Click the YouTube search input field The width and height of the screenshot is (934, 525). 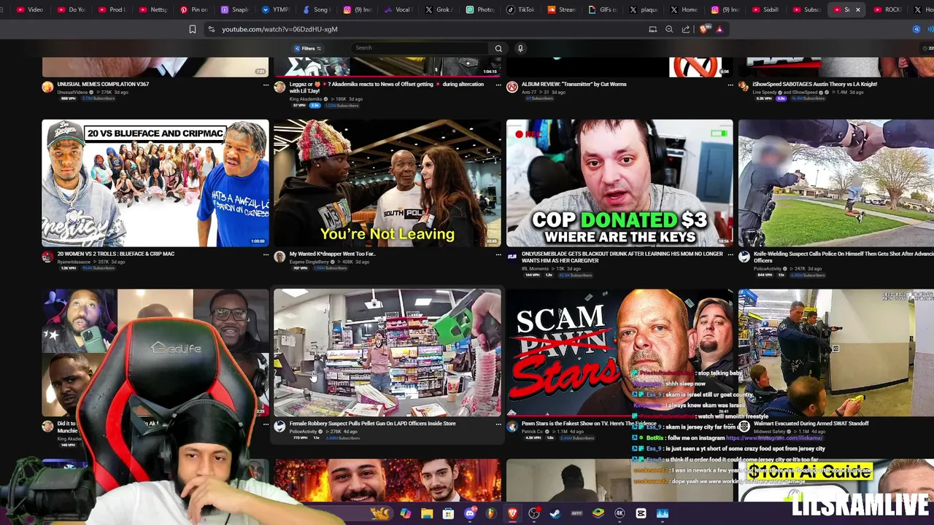coord(420,48)
